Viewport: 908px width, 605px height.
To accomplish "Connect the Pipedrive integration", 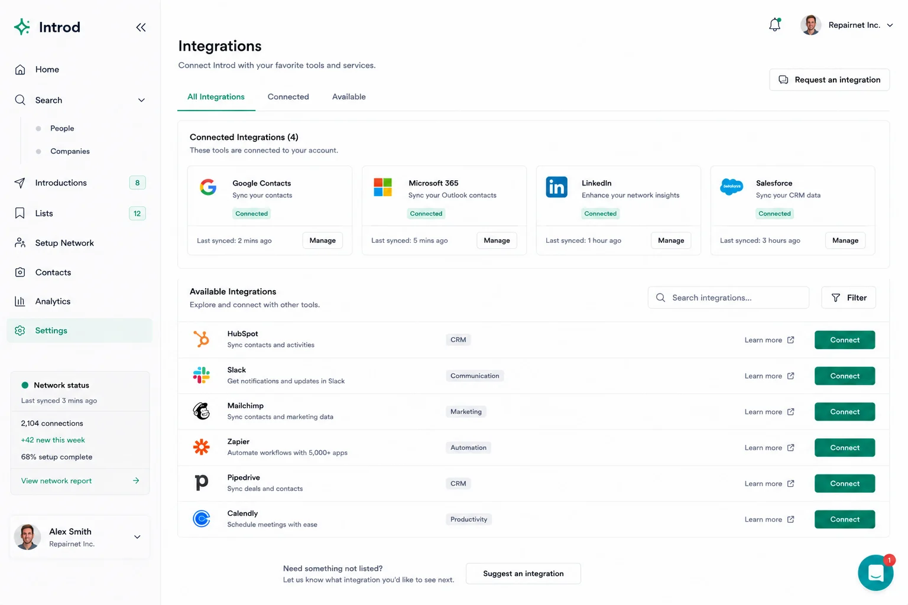I will tap(845, 483).
